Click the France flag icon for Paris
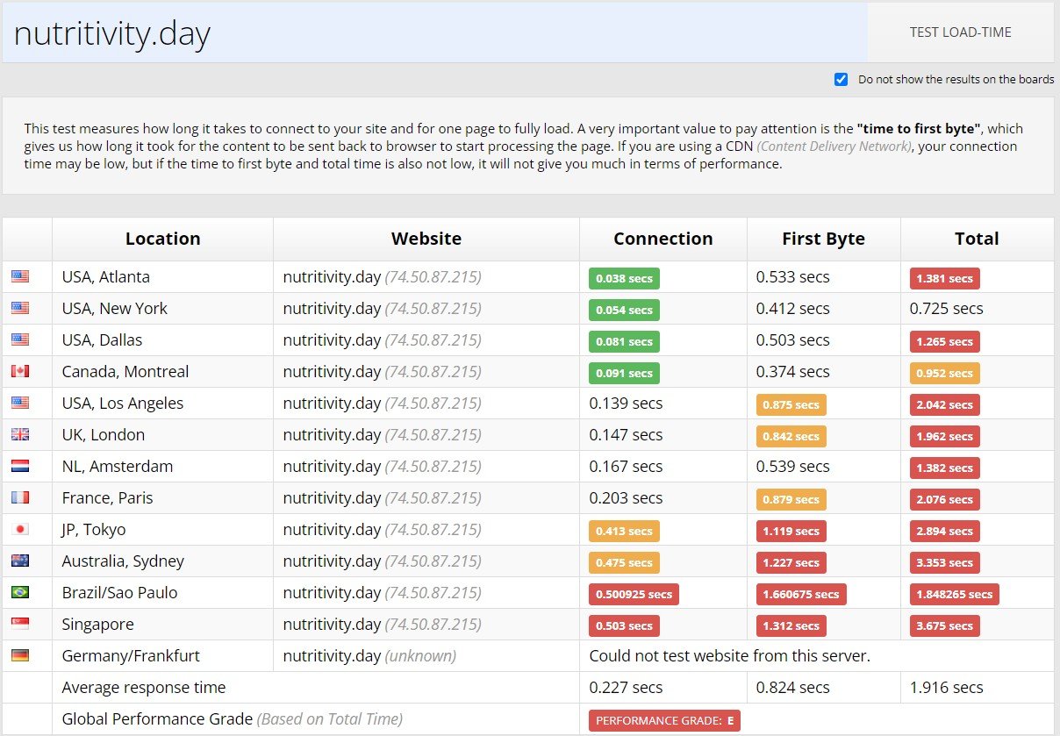This screenshot has height=736, width=1060. point(20,498)
